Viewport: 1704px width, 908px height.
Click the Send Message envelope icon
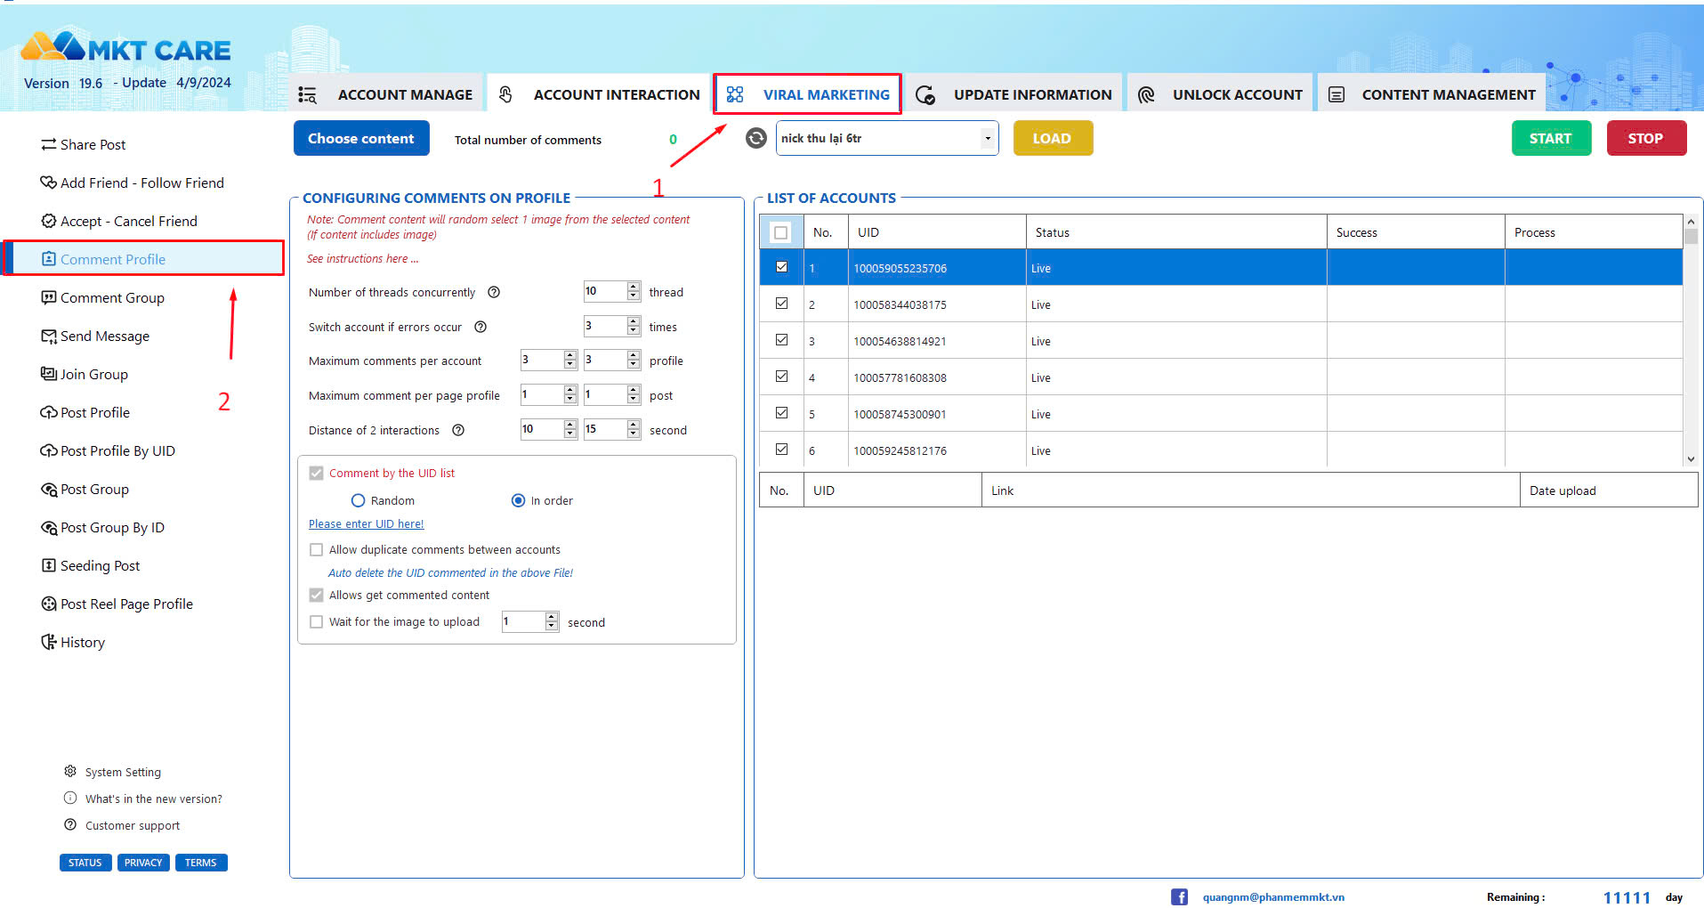[49, 336]
